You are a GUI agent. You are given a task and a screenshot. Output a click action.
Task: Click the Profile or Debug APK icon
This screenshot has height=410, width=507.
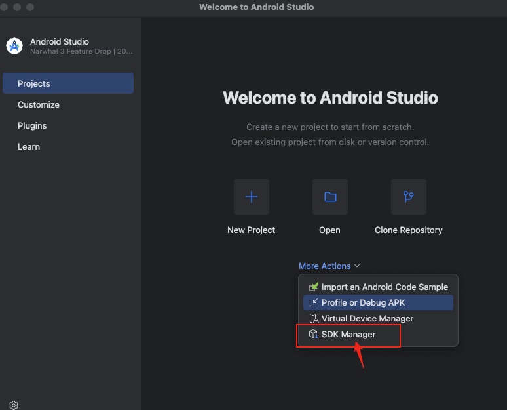coord(313,302)
